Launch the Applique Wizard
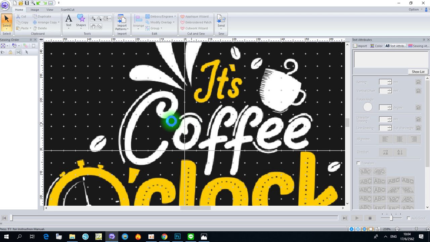Viewport: 430px width, 242px height. pos(194,16)
